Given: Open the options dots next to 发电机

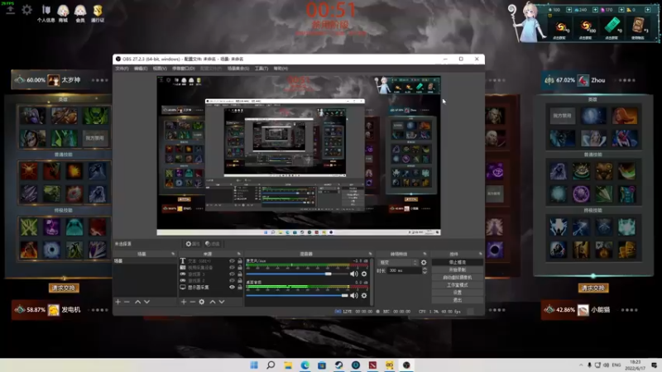Looking at the screenshot, I should coord(99,310).
